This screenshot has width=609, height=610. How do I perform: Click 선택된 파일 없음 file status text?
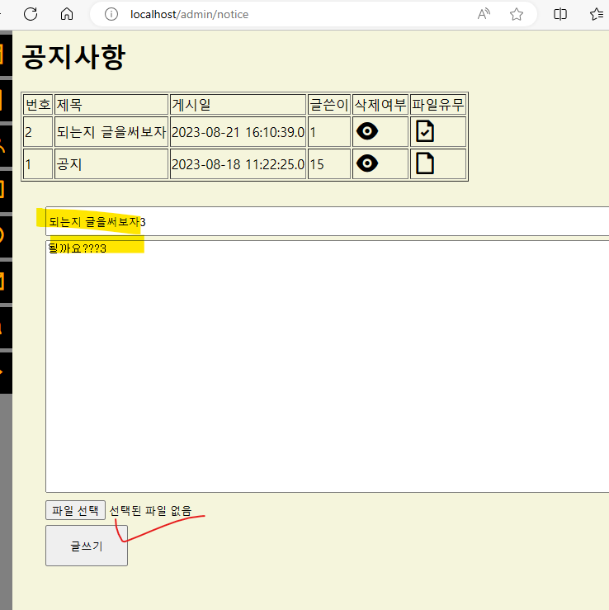tap(150, 510)
